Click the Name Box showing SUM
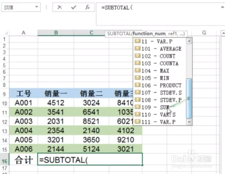Image resolution: width=225 pixels, height=174 pixels. point(21,7)
